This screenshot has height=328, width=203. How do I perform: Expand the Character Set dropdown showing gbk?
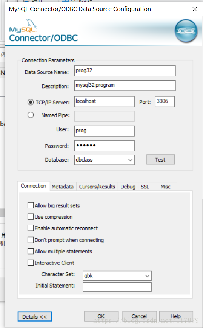pyautogui.click(x=117, y=276)
